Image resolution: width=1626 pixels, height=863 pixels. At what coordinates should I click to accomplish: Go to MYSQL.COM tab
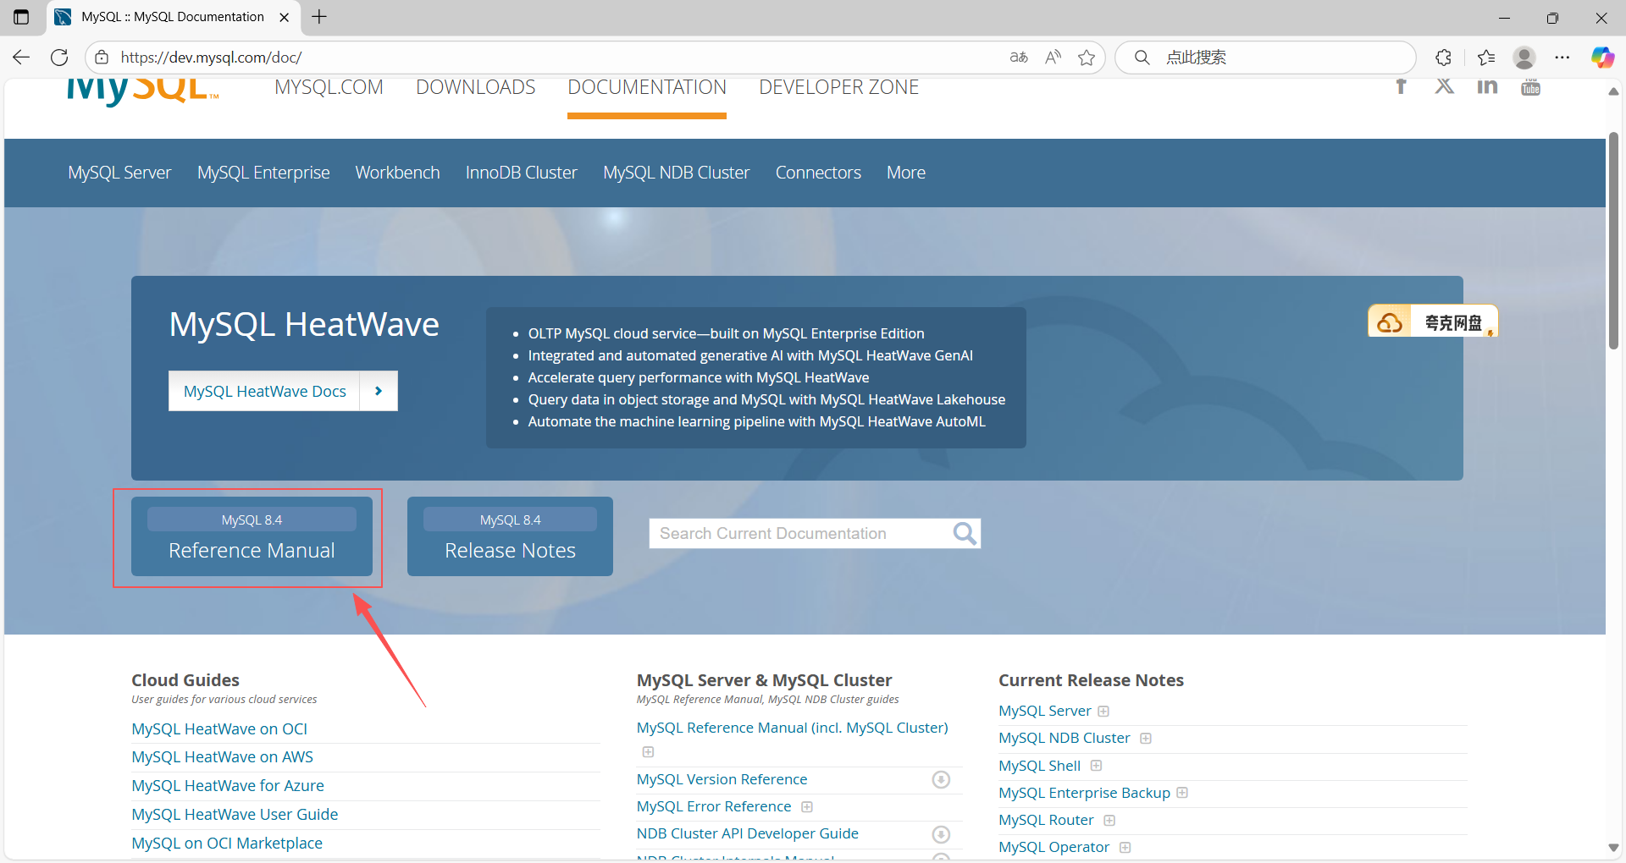(329, 87)
